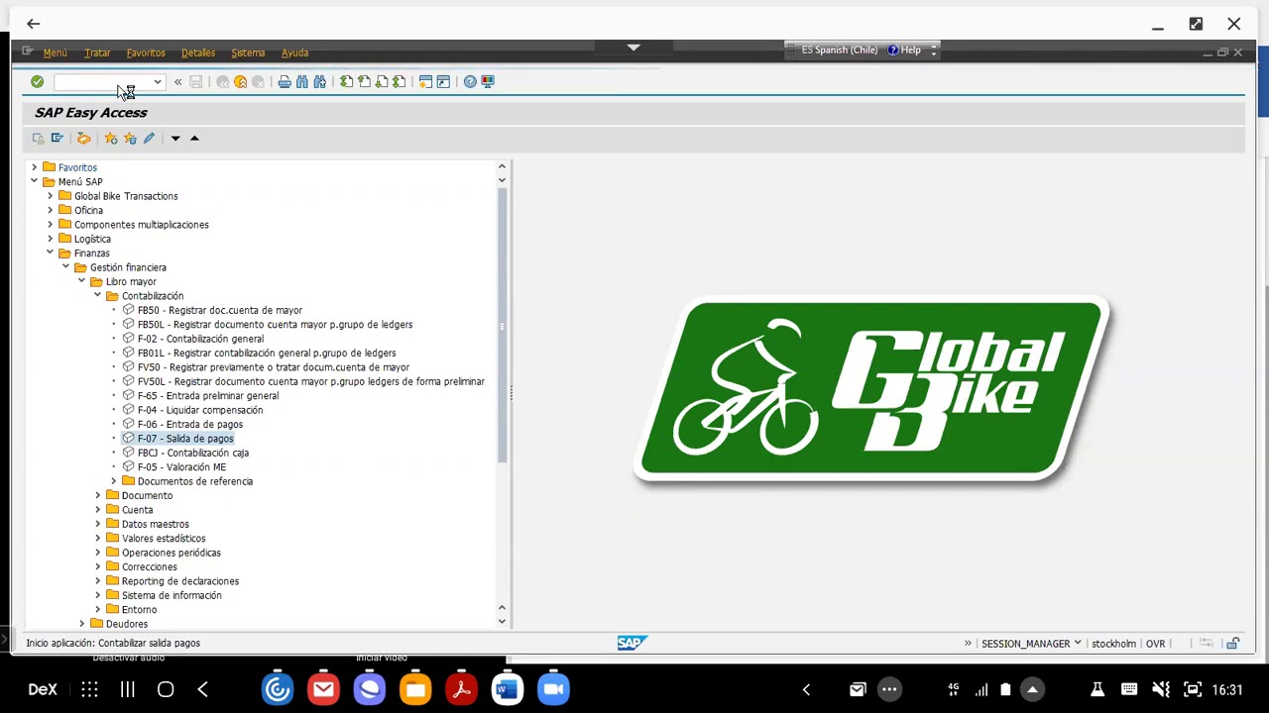Click the Previous Page navigation icon
Image resolution: width=1269 pixels, height=713 pixels.
364,82
